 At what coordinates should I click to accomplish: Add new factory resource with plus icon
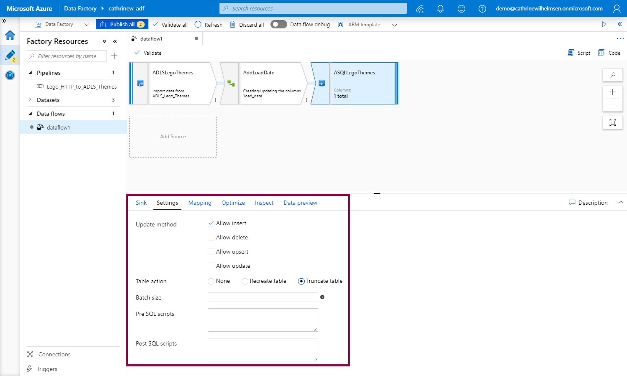click(114, 56)
